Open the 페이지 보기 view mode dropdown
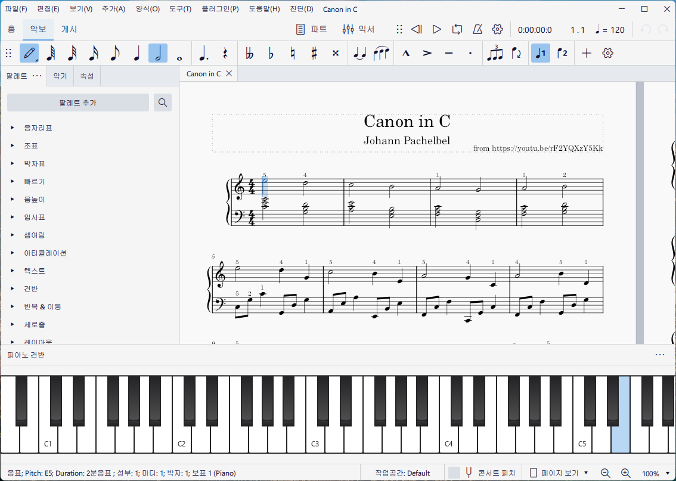Screen dimensions: 676x481 coord(559,473)
